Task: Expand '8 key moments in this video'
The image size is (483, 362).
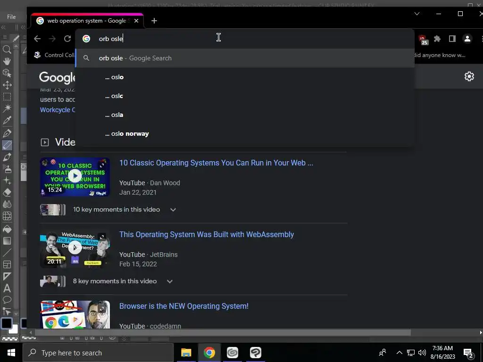Action: click(123, 281)
